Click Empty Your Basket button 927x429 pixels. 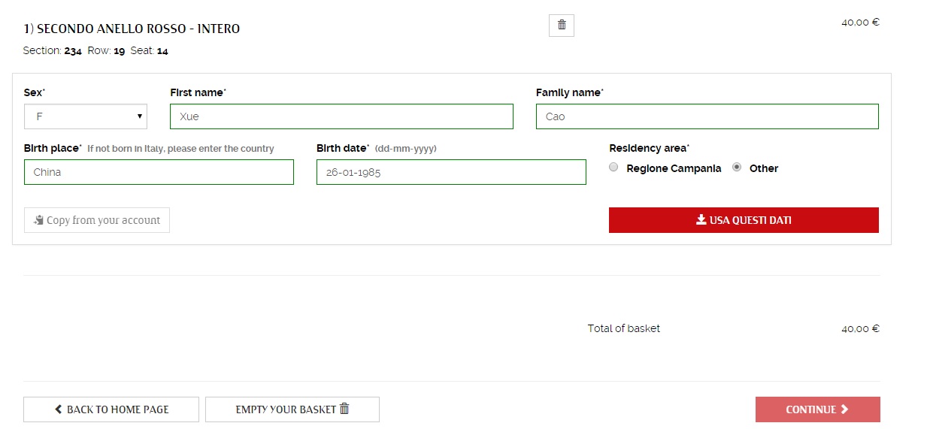292,409
